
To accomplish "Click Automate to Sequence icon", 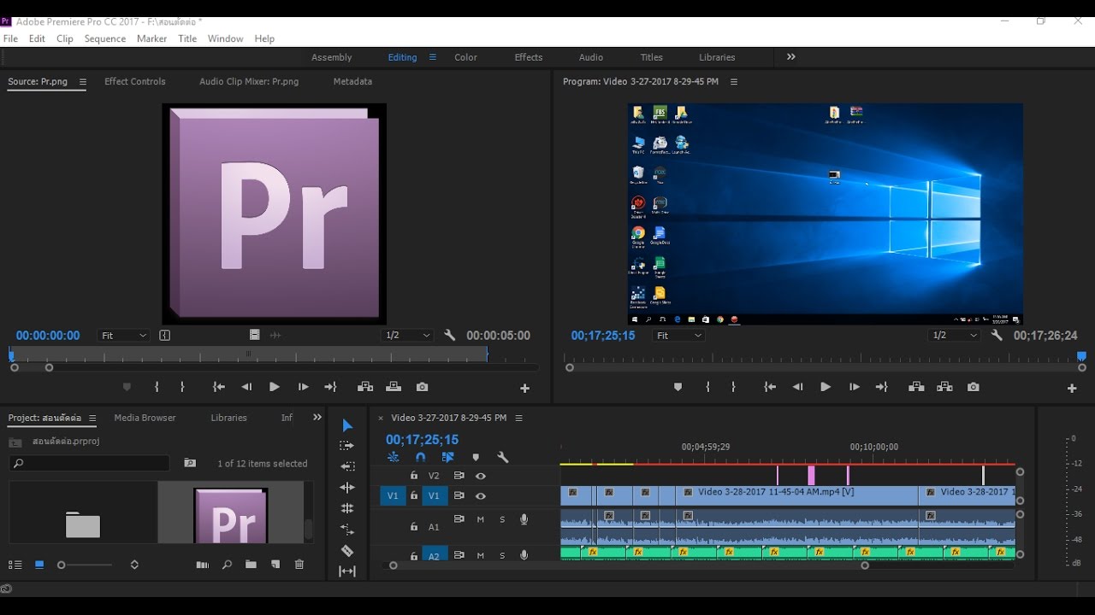I will [x=203, y=565].
